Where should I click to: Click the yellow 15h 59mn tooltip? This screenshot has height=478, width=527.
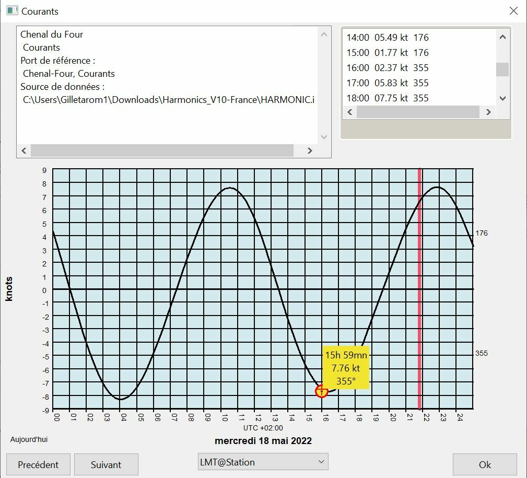[346, 368]
